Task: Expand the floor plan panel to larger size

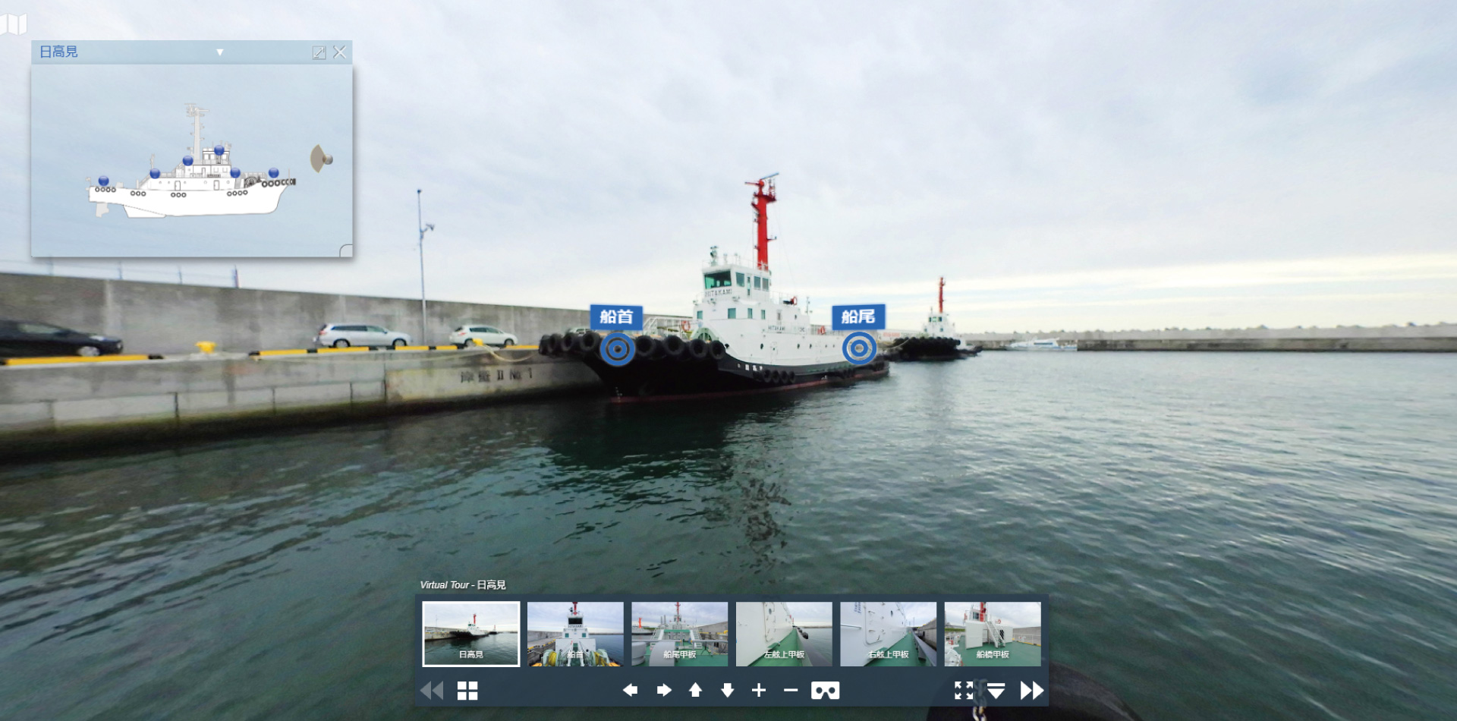Action: [x=319, y=52]
